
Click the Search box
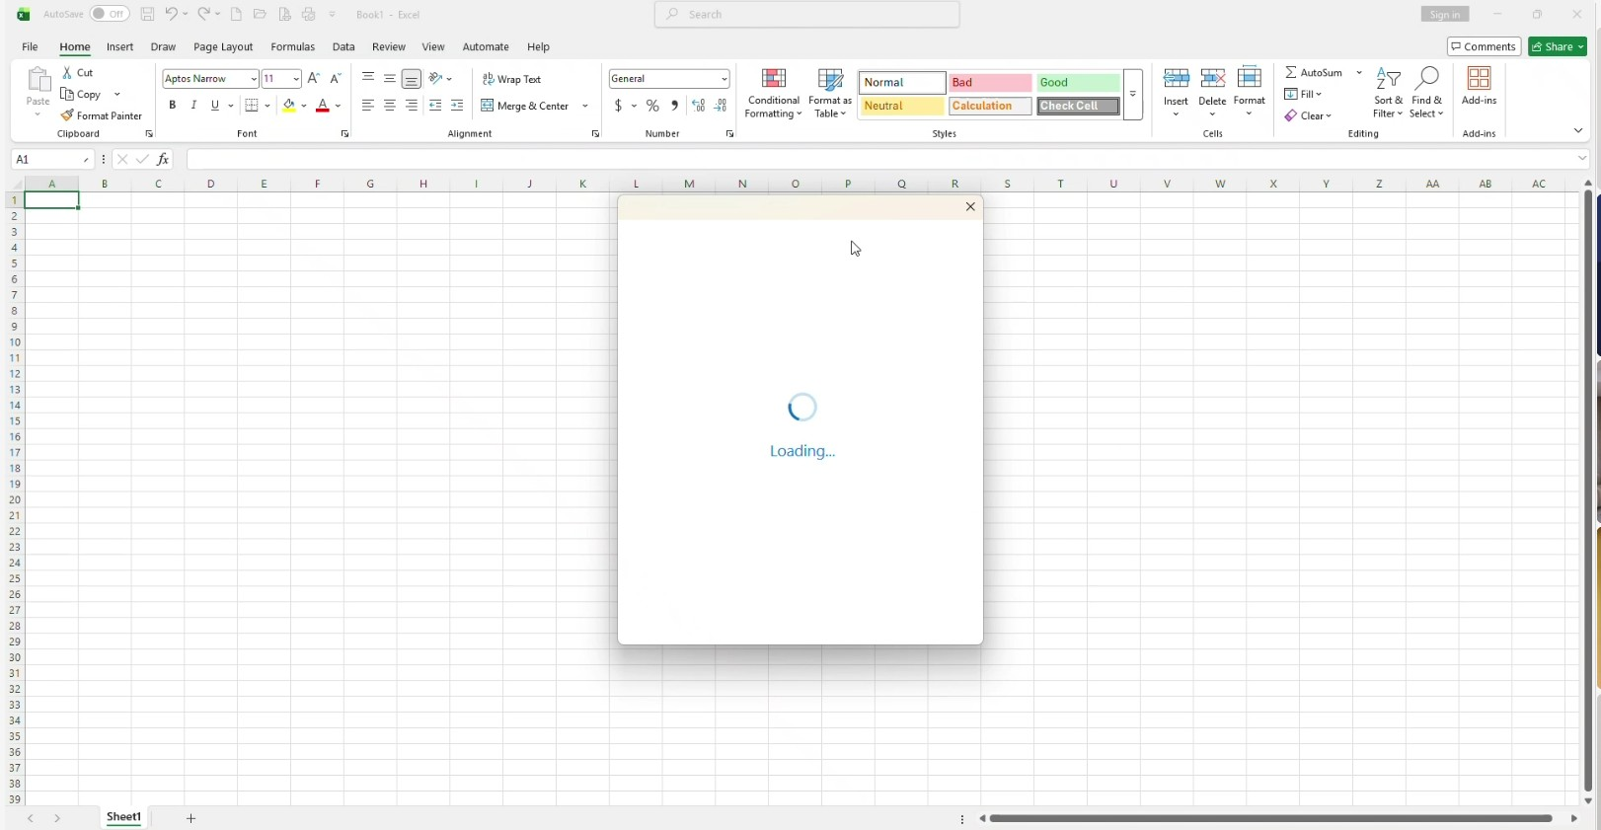(806, 14)
